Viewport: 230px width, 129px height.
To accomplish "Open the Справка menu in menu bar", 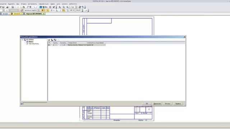I will click(65, 4).
